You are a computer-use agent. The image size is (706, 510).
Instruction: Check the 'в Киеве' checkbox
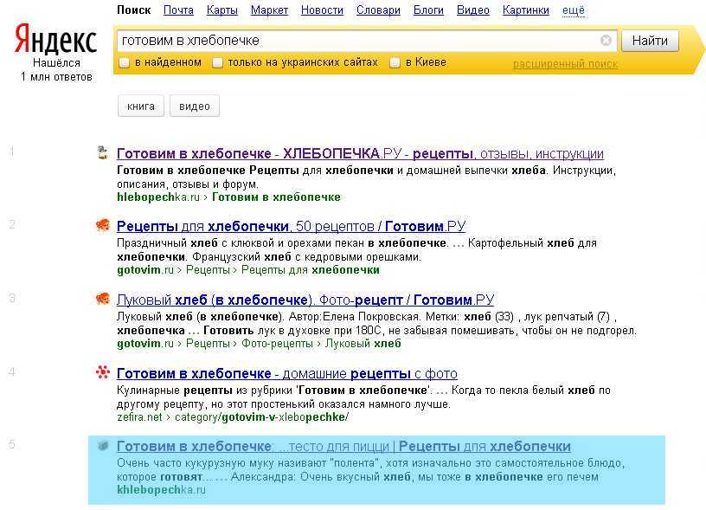pyautogui.click(x=395, y=62)
